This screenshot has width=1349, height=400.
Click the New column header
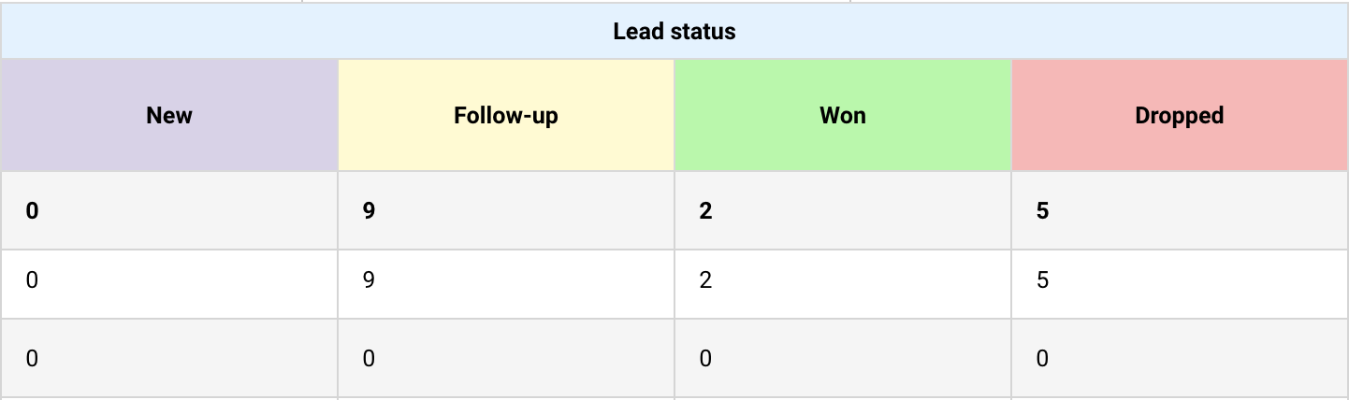169,116
